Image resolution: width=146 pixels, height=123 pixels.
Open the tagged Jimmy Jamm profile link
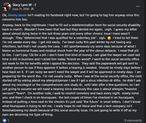point(17,15)
